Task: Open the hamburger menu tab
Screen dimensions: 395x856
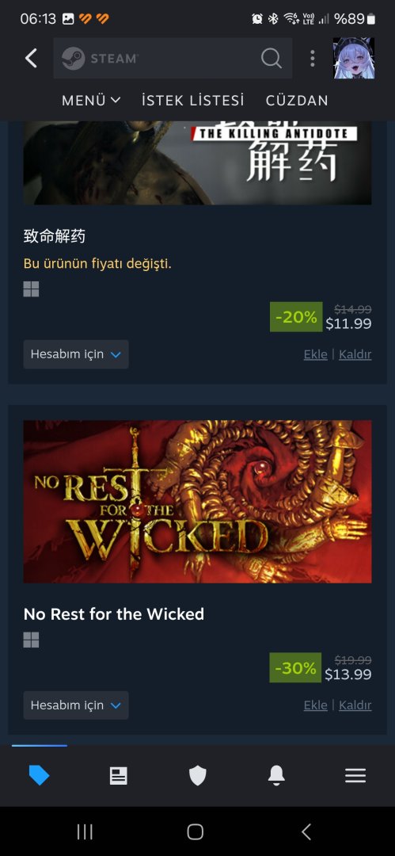Action: (x=355, y=775)
